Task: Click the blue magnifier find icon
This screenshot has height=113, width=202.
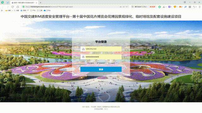Action: point(185,7)
